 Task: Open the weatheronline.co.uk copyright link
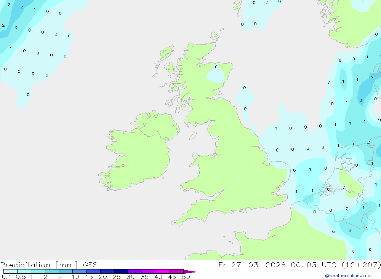349,276
